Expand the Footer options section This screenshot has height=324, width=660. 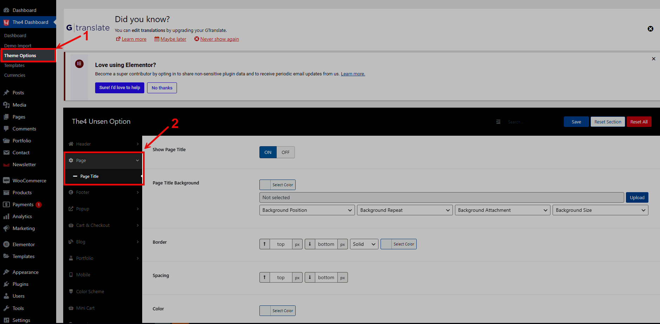pyautogui.click(x=103, y=192)
